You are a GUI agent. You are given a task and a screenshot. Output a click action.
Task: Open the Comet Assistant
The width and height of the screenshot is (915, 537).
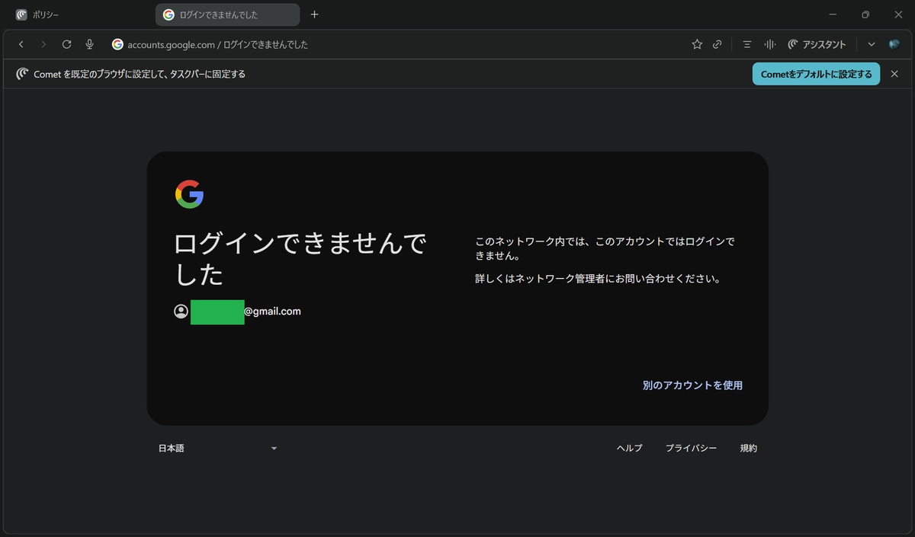(x=817, y=44)
